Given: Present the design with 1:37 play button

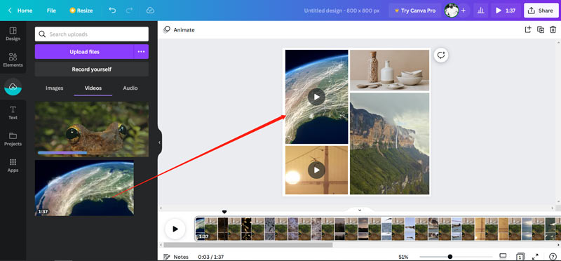Looking at the screenshot, I should (506, 11).
